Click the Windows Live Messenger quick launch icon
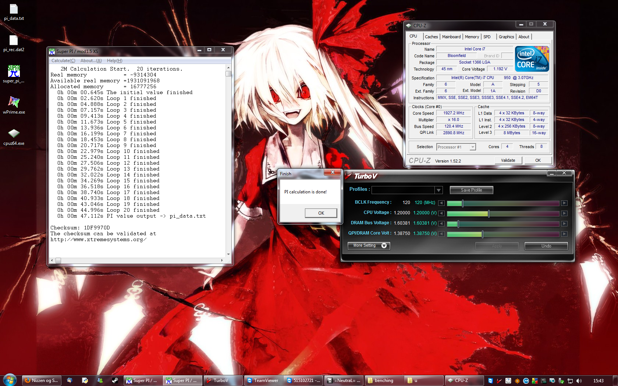This screenshot has width=618, height=386. click(x=100, y=380)
